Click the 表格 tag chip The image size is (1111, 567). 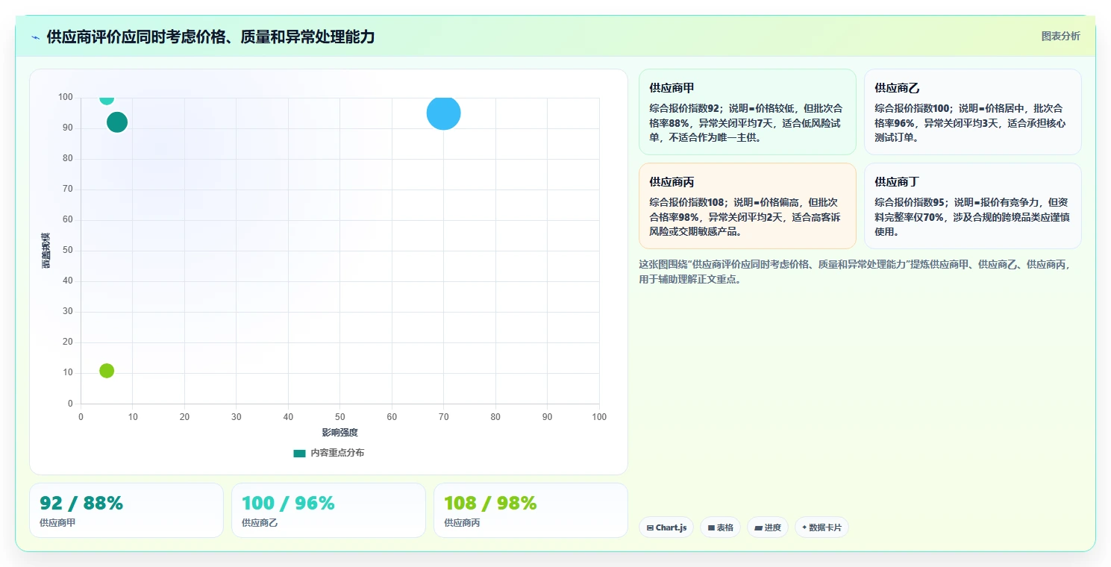720,527
